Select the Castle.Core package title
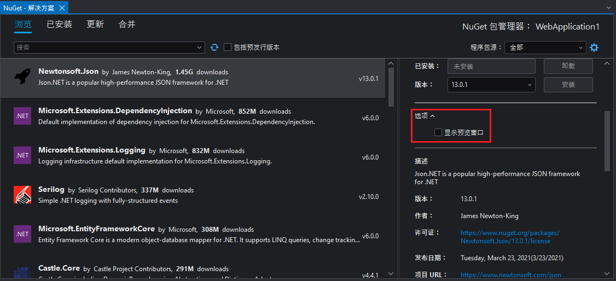 click(59, 268)
